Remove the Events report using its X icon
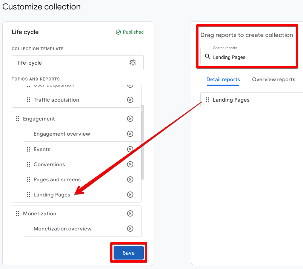Image resolution: width=303 pixels, height=269 pixels. [x=130, y=149]
